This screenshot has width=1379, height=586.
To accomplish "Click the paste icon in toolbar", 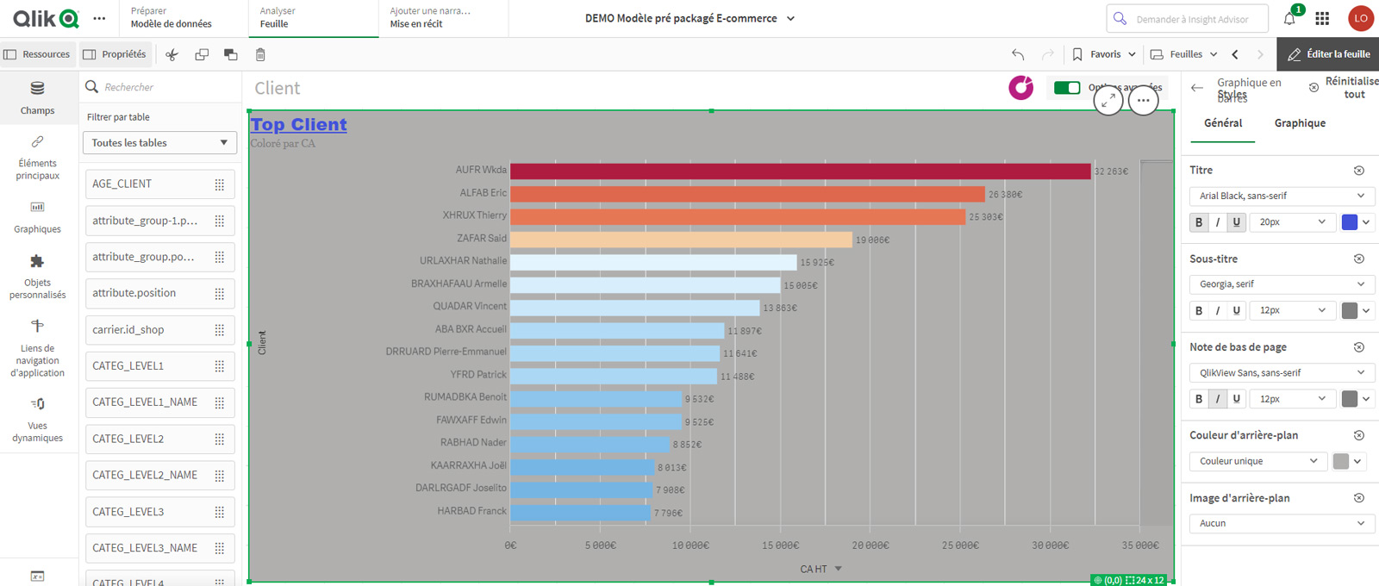I will click(x=230, y=54).
